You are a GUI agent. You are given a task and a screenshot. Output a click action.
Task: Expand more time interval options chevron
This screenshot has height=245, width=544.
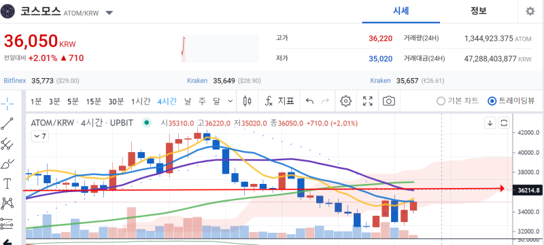tap(230, 101)
